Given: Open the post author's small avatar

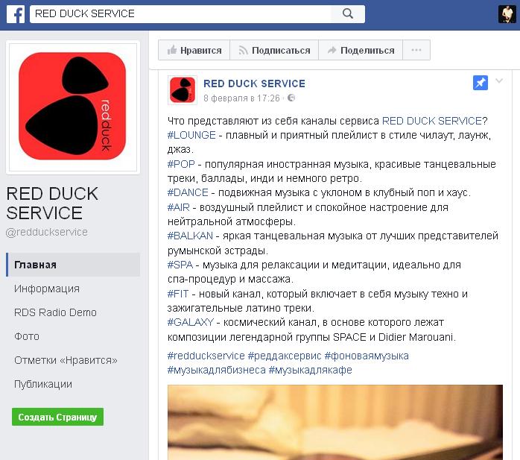Looking at the screenshot, I should [x=183, y=90].
